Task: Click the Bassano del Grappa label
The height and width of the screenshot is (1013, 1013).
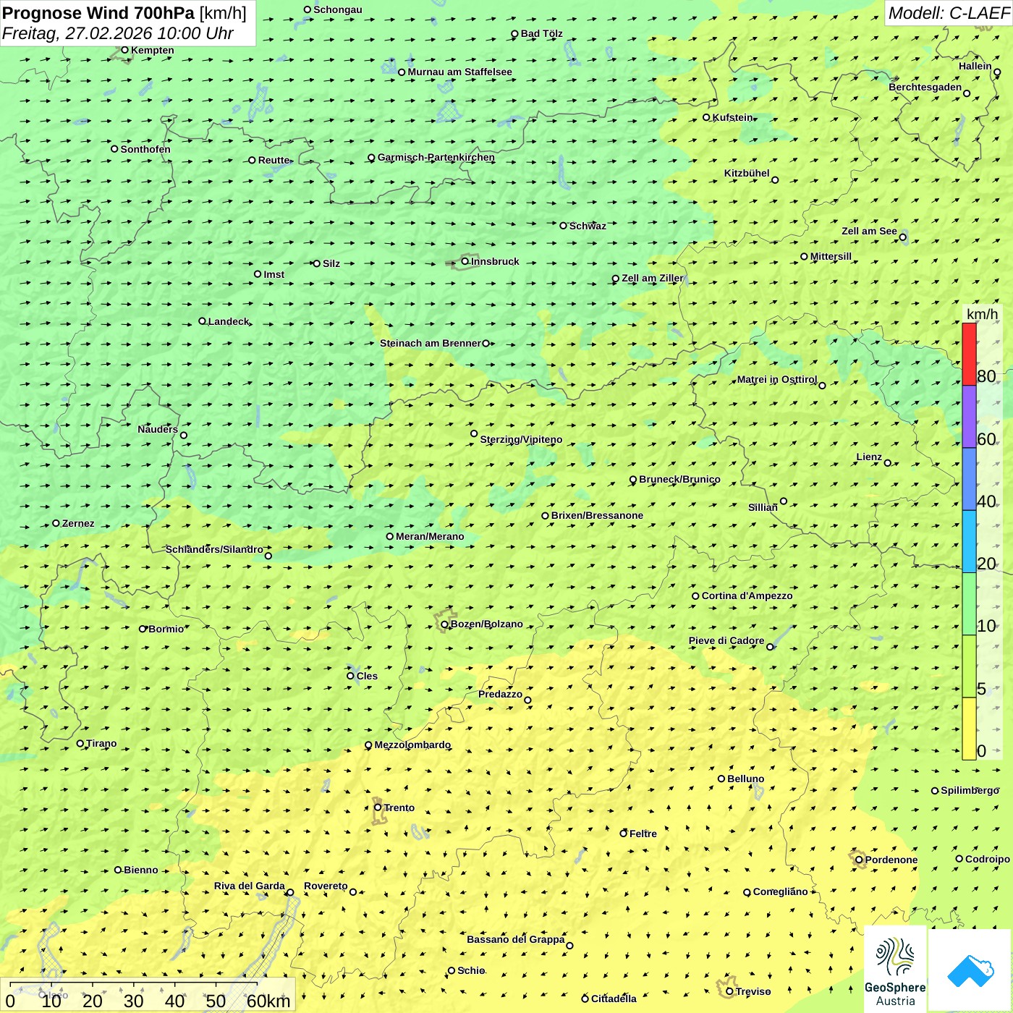Action: 516,939
